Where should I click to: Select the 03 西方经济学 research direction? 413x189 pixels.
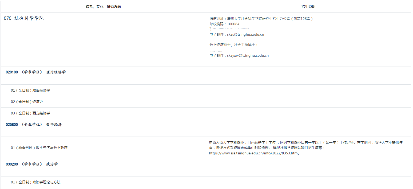point(30,113)
